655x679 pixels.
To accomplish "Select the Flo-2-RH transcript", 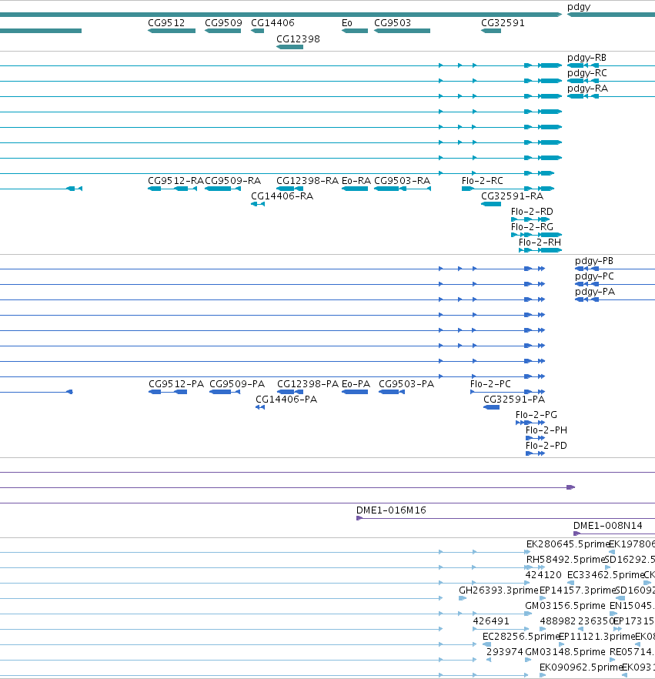I will click(x=540, y=250).
